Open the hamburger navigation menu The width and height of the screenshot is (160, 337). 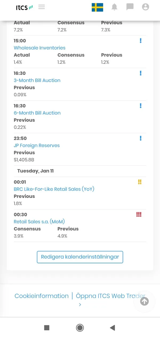pyautogui.click(x=41, y=7)
